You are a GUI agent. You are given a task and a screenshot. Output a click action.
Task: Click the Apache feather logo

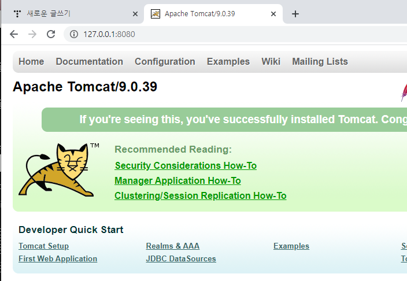pyautogui.click(x=404, y=92)
